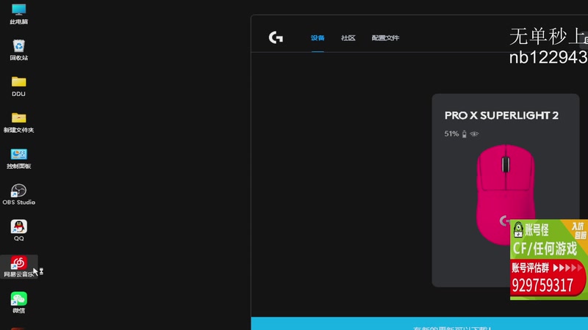Launch the OBS Studio shortcut
The height and width of the screenshot is (330, 588).
tap(19, 194)
